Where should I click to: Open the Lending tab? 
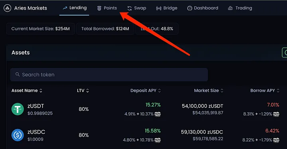point(74,8)
